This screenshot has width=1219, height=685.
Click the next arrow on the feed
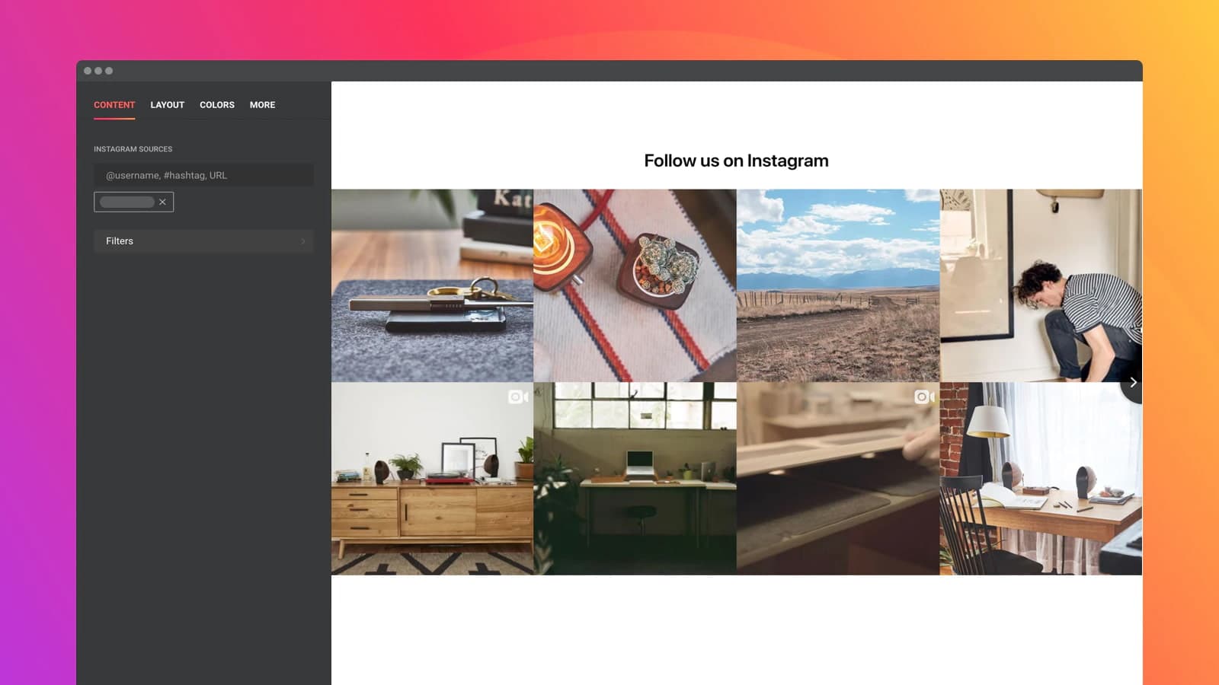(x=1132, y=383)
